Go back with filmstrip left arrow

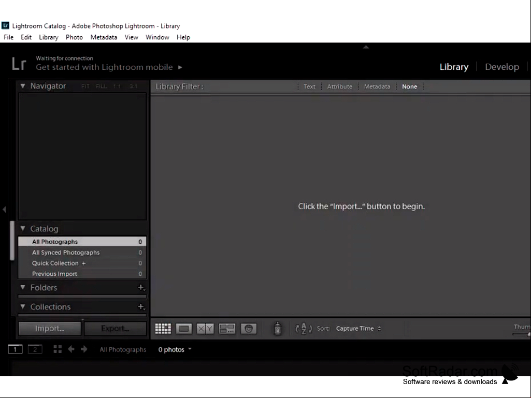click(x=71, y=349)
